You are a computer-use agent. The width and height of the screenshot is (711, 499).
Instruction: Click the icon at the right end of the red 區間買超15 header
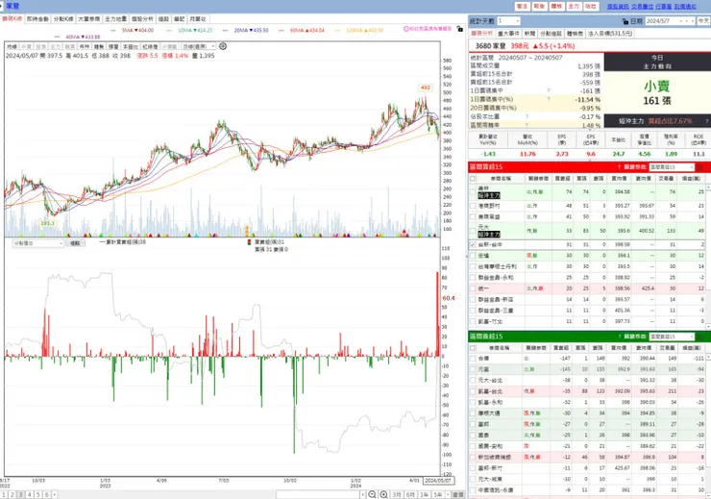pyautogui.click(x=706, y=167)
